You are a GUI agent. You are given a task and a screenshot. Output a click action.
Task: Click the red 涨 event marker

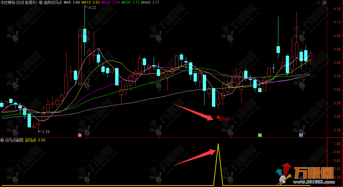80,135
